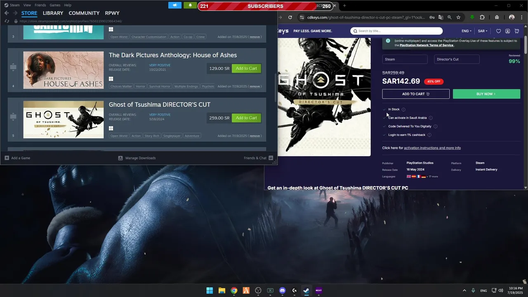528x297 pixels.
Task: Click drag handle for House of Ashes
Action: [x=13, y=67]
